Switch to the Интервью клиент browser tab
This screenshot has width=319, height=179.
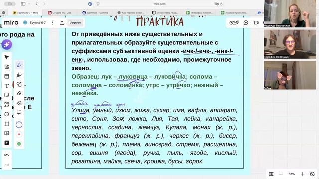200,13
